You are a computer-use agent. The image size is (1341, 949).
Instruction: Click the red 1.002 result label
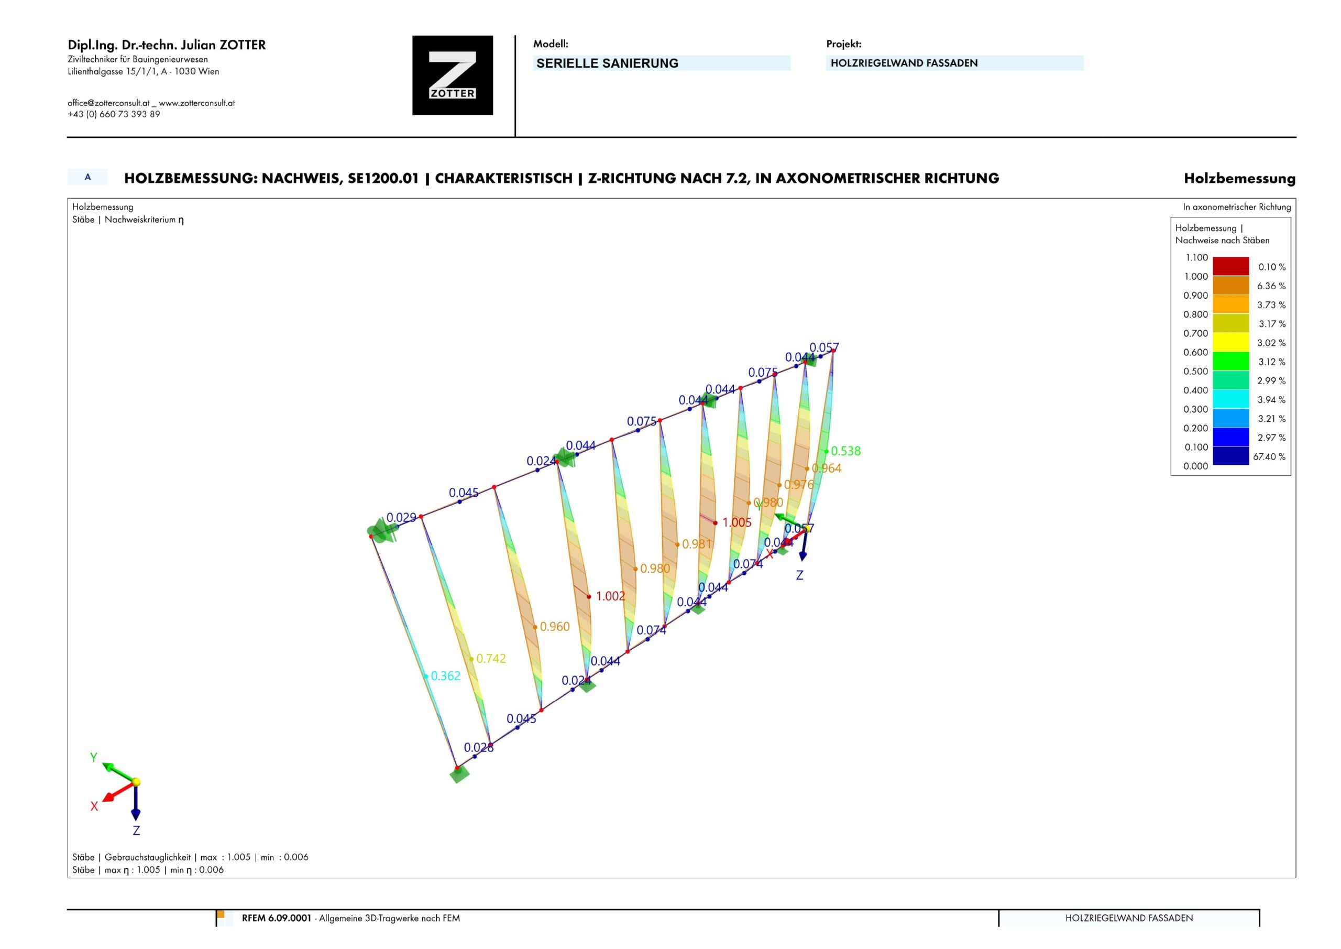click(x=610, y=596)
